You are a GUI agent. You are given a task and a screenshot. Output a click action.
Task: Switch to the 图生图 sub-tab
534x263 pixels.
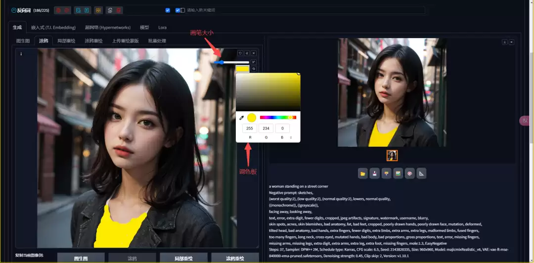(23, 41)
